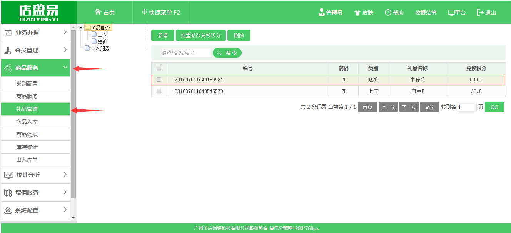Click the 系统配置 gear icon
Screen dimensions: 511x233
[x=8, y=210]
